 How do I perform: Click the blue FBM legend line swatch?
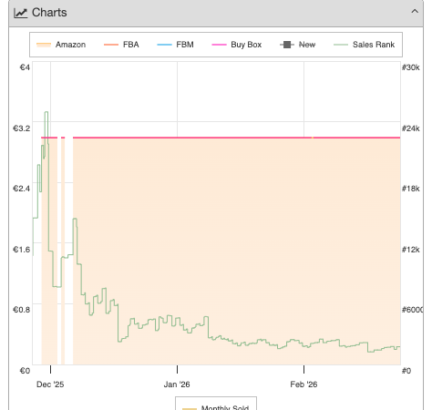coord(164,45)
